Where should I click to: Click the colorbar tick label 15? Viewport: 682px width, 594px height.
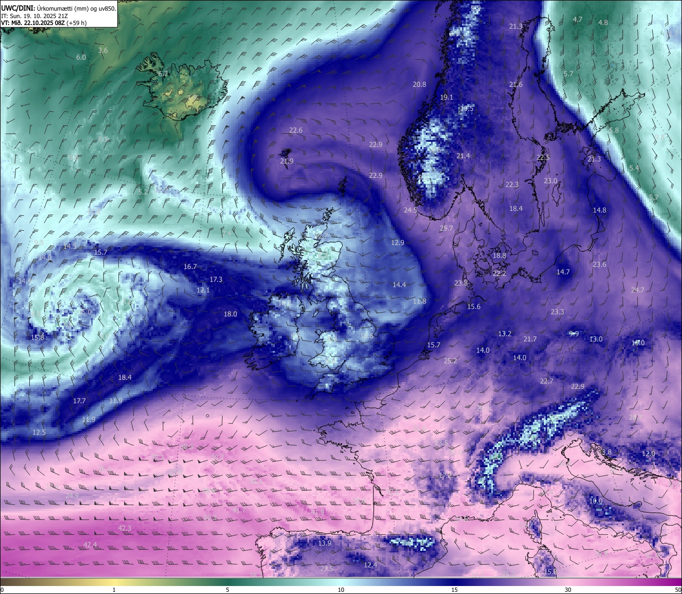454,590
